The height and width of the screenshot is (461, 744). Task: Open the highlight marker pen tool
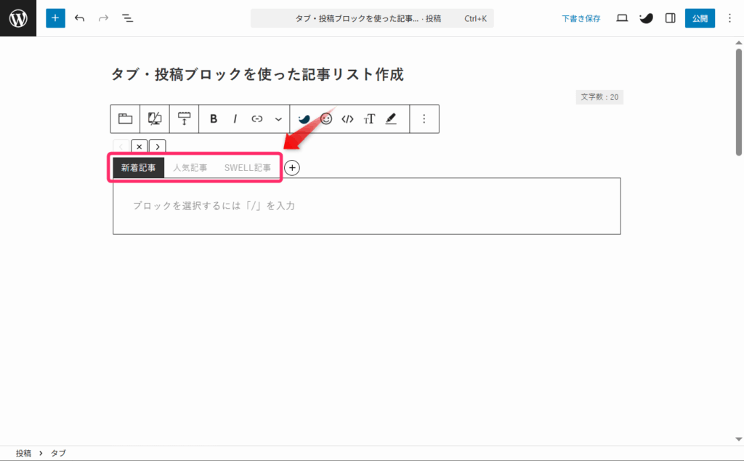pyautogui.click(x=391, y=119)
